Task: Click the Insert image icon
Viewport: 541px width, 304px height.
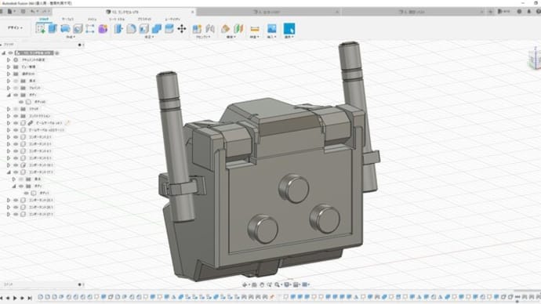Action: click(272, 29)
